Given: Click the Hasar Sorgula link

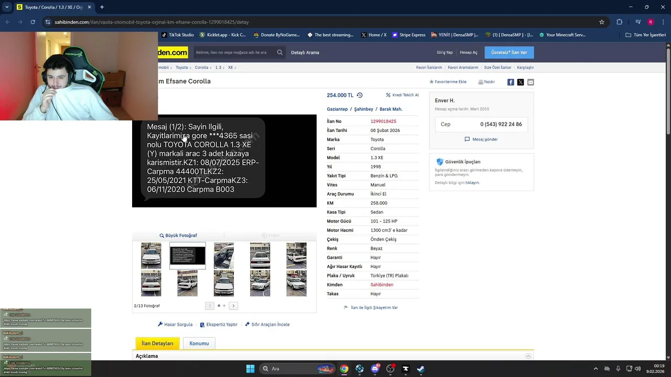Looking at the screenshot, I should [175, 325].
